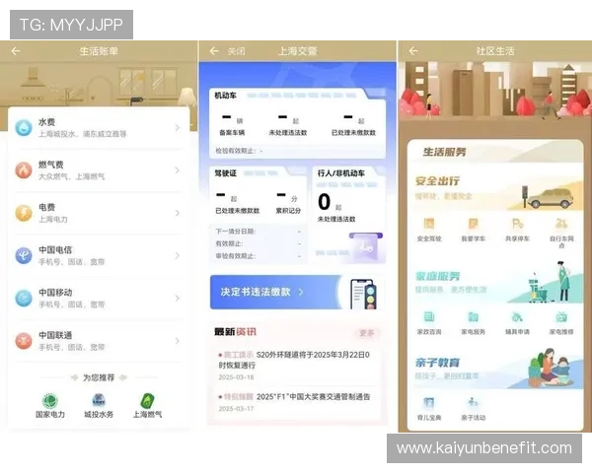The height and width of the screenshot is (473, 592).
Task: Expand the 中国电信 row chevron
Action: pos(178,256)
